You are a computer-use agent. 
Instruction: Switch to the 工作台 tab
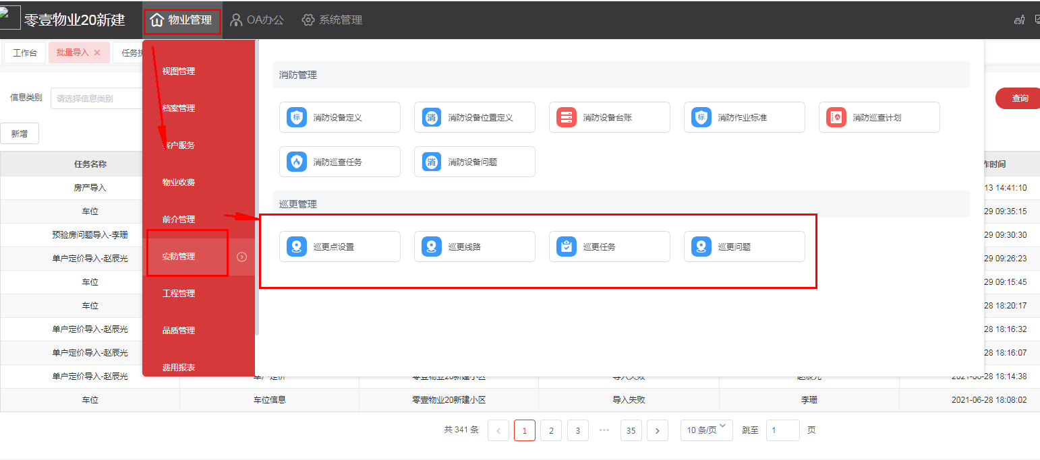pos(25,53)
